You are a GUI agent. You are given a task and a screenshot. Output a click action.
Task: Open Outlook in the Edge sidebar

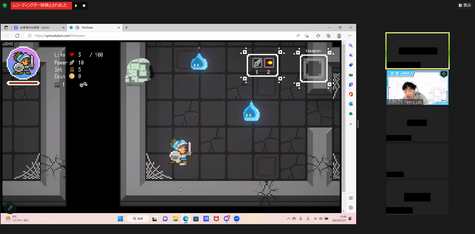(351, 104)
